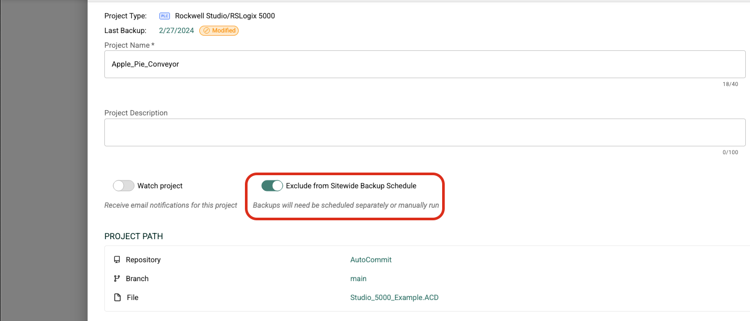Viewport: 750px width, 321px height.
Task: Click into the empty Project Description field
Action: (424, 132)
